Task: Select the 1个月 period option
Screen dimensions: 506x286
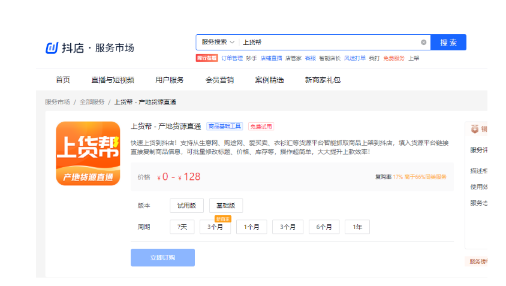Action: coord(251,227)
